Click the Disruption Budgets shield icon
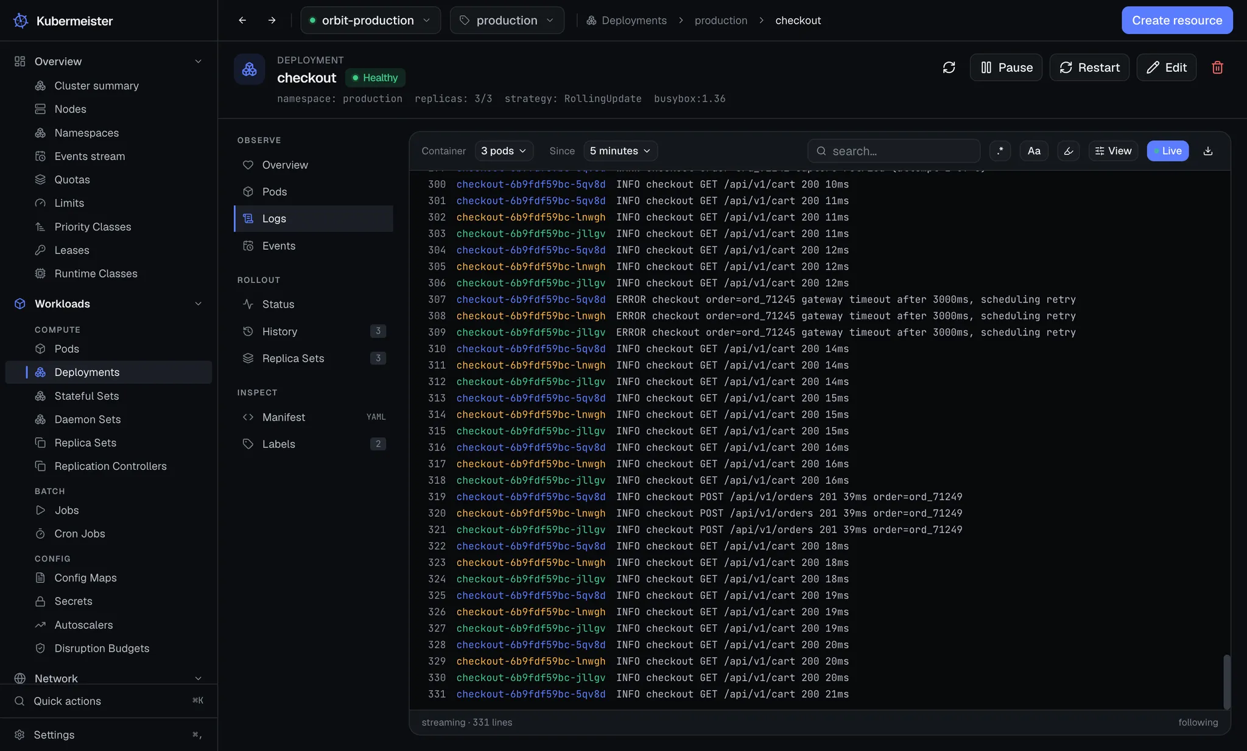The image size is (1247, 751). pos(40,649)
